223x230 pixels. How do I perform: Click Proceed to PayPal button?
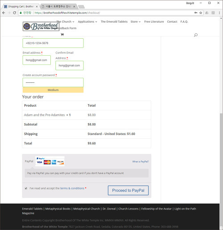click(128, 190)
